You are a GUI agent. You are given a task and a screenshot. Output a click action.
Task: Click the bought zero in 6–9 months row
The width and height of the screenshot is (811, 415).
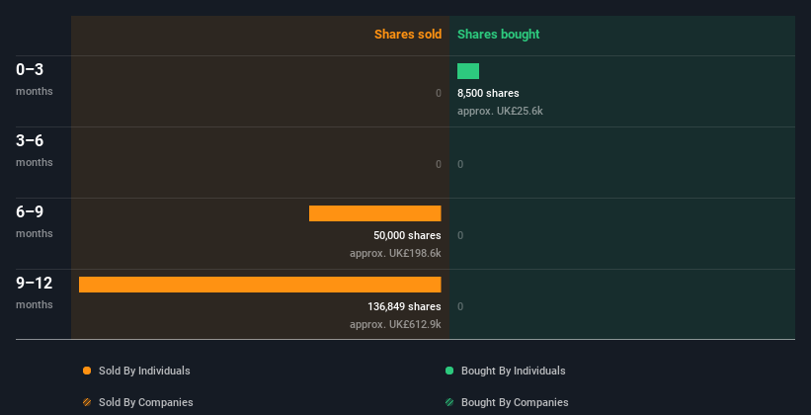460,235
